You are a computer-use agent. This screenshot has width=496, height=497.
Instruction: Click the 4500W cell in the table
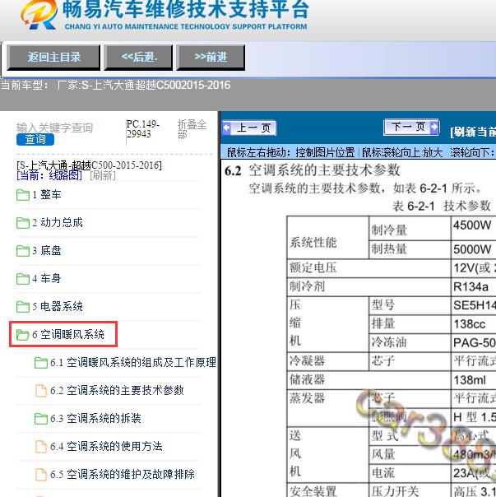[473, 228]
